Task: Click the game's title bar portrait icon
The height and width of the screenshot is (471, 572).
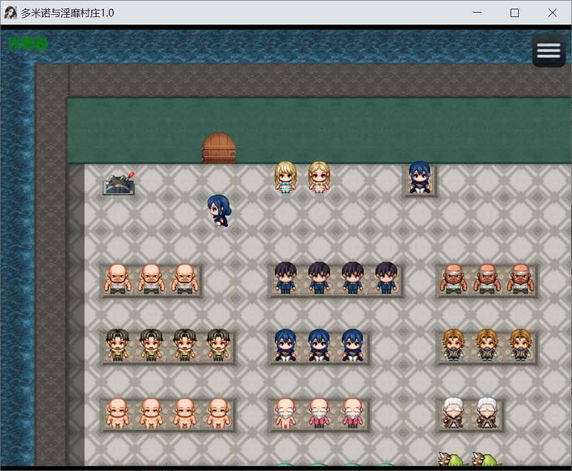Action: tap(10, 13)
